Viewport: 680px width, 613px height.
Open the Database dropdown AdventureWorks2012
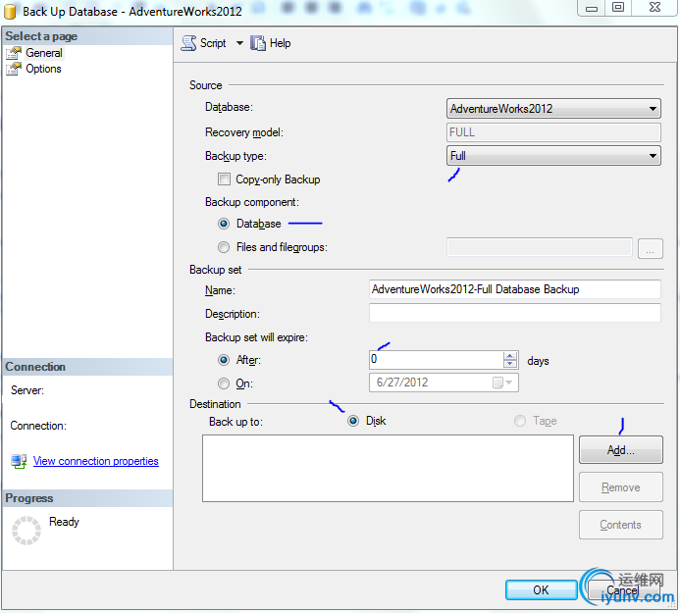click(553, 109)
